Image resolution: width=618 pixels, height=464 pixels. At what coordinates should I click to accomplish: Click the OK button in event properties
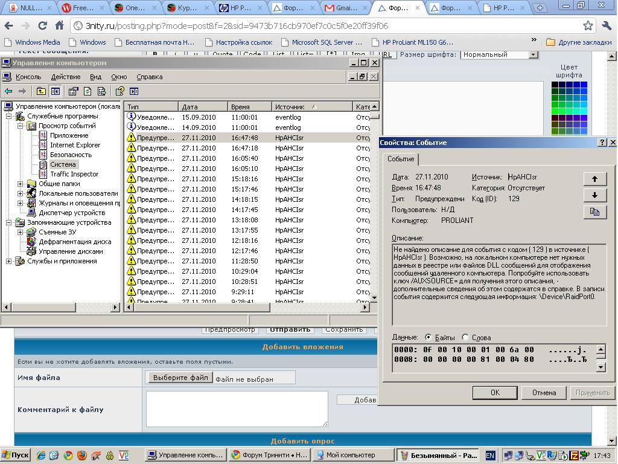(x=495, y=393)
